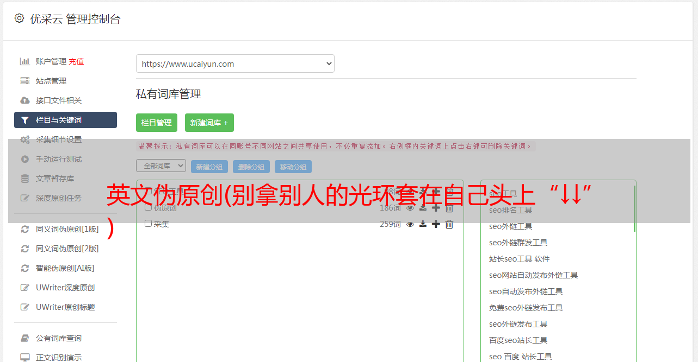Viewport: 698px width, 362px height.
Task: Click the 186词 count text
Action: pyautogui.click(x=390, y=208)
